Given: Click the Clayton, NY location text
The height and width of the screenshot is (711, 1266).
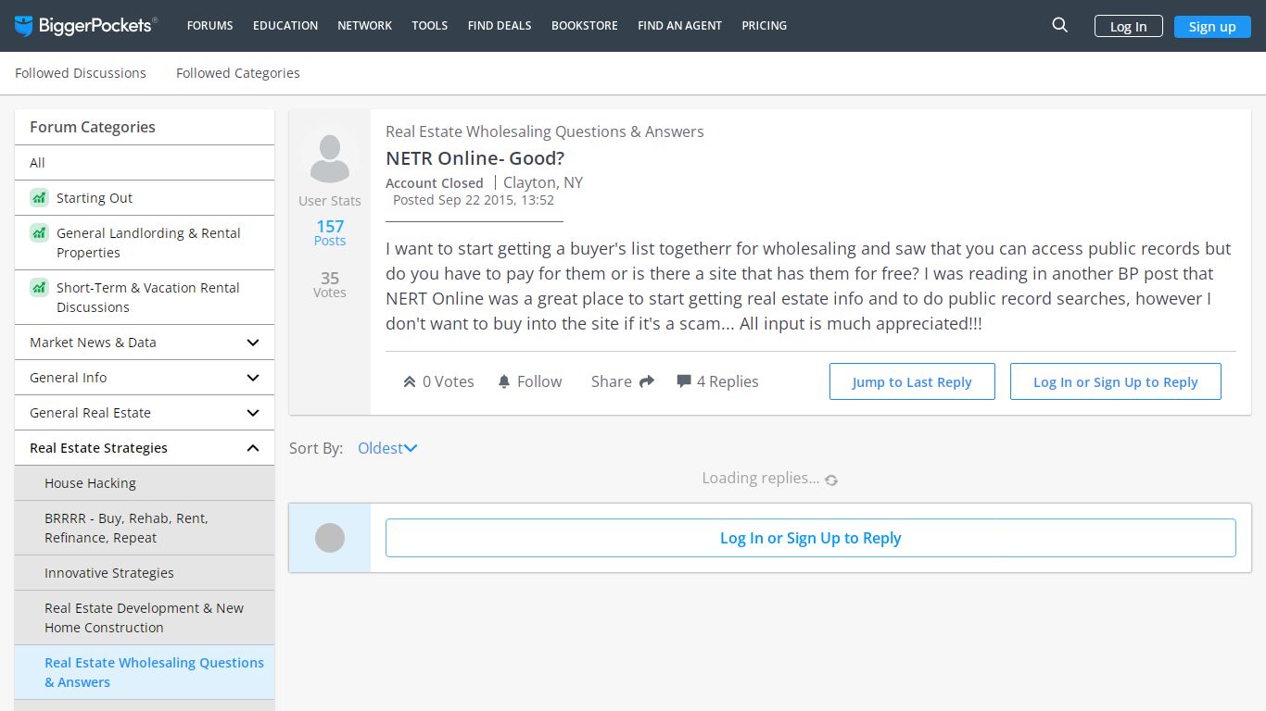Looking at the screenshot, I should [x=543, y=182].
